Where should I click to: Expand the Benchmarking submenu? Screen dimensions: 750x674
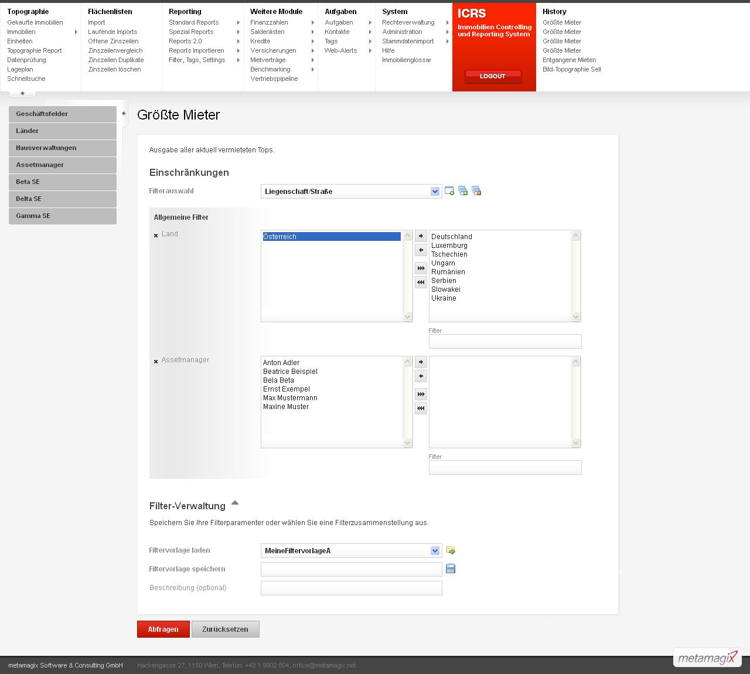tap(313, 70)
